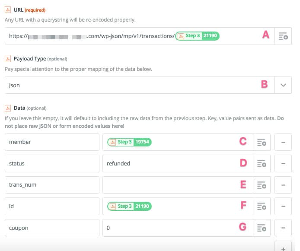Click the member key name field
Viewport: 300px width, 251px height.
coord(52,142)
